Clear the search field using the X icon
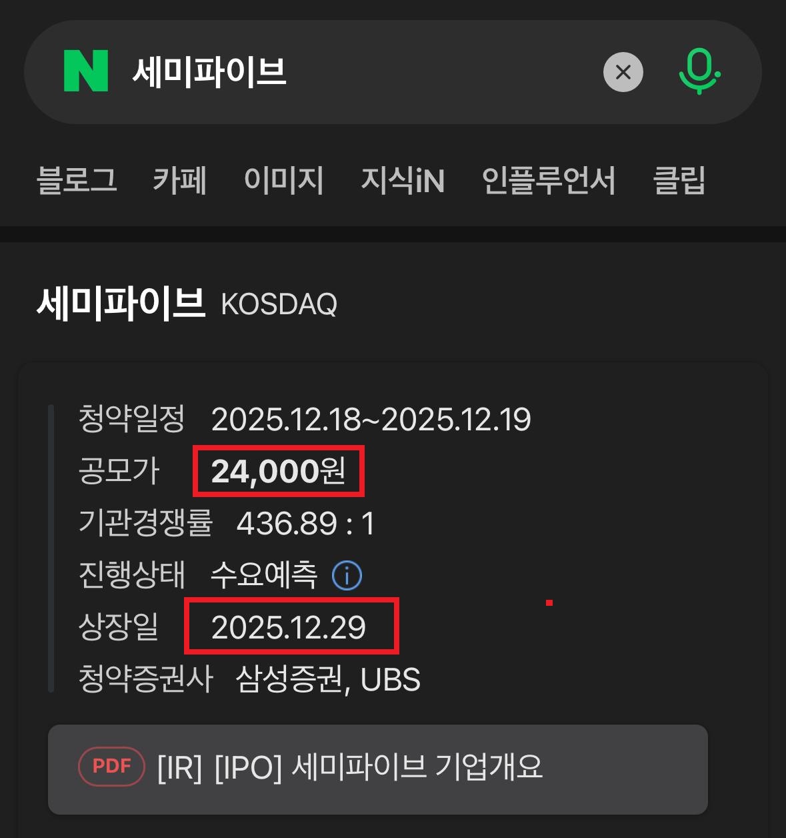This screenshot has width=786, height=838. 623,72
